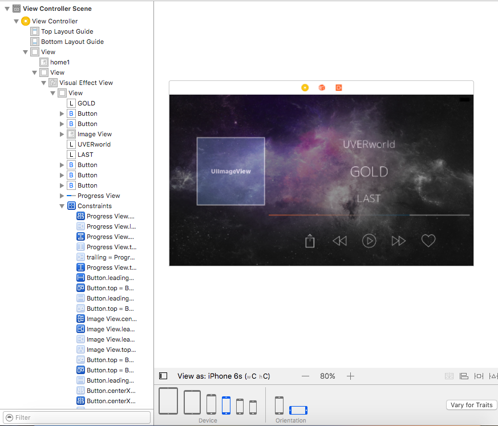Select the "Progress View.l..." constraint
498x426 pixels.
(111, 226)
